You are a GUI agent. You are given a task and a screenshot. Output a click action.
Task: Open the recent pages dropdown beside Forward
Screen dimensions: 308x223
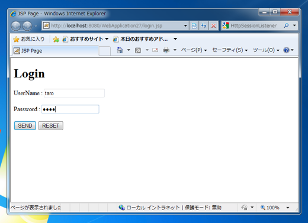point(36,26)
